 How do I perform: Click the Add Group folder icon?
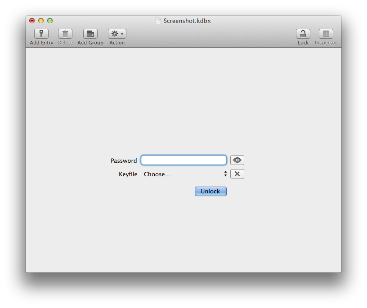click(x=90, y=34)
